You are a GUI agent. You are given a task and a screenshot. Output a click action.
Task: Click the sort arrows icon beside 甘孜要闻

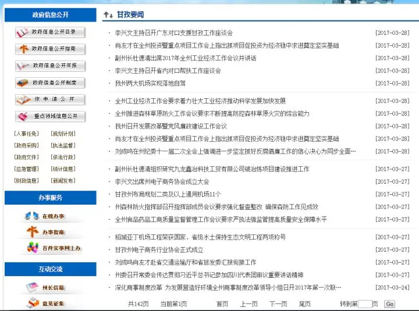click(108, 15)
